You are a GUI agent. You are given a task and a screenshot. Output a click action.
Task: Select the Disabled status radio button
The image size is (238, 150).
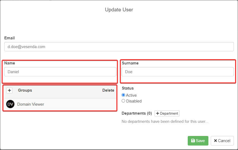pos(123,101)
